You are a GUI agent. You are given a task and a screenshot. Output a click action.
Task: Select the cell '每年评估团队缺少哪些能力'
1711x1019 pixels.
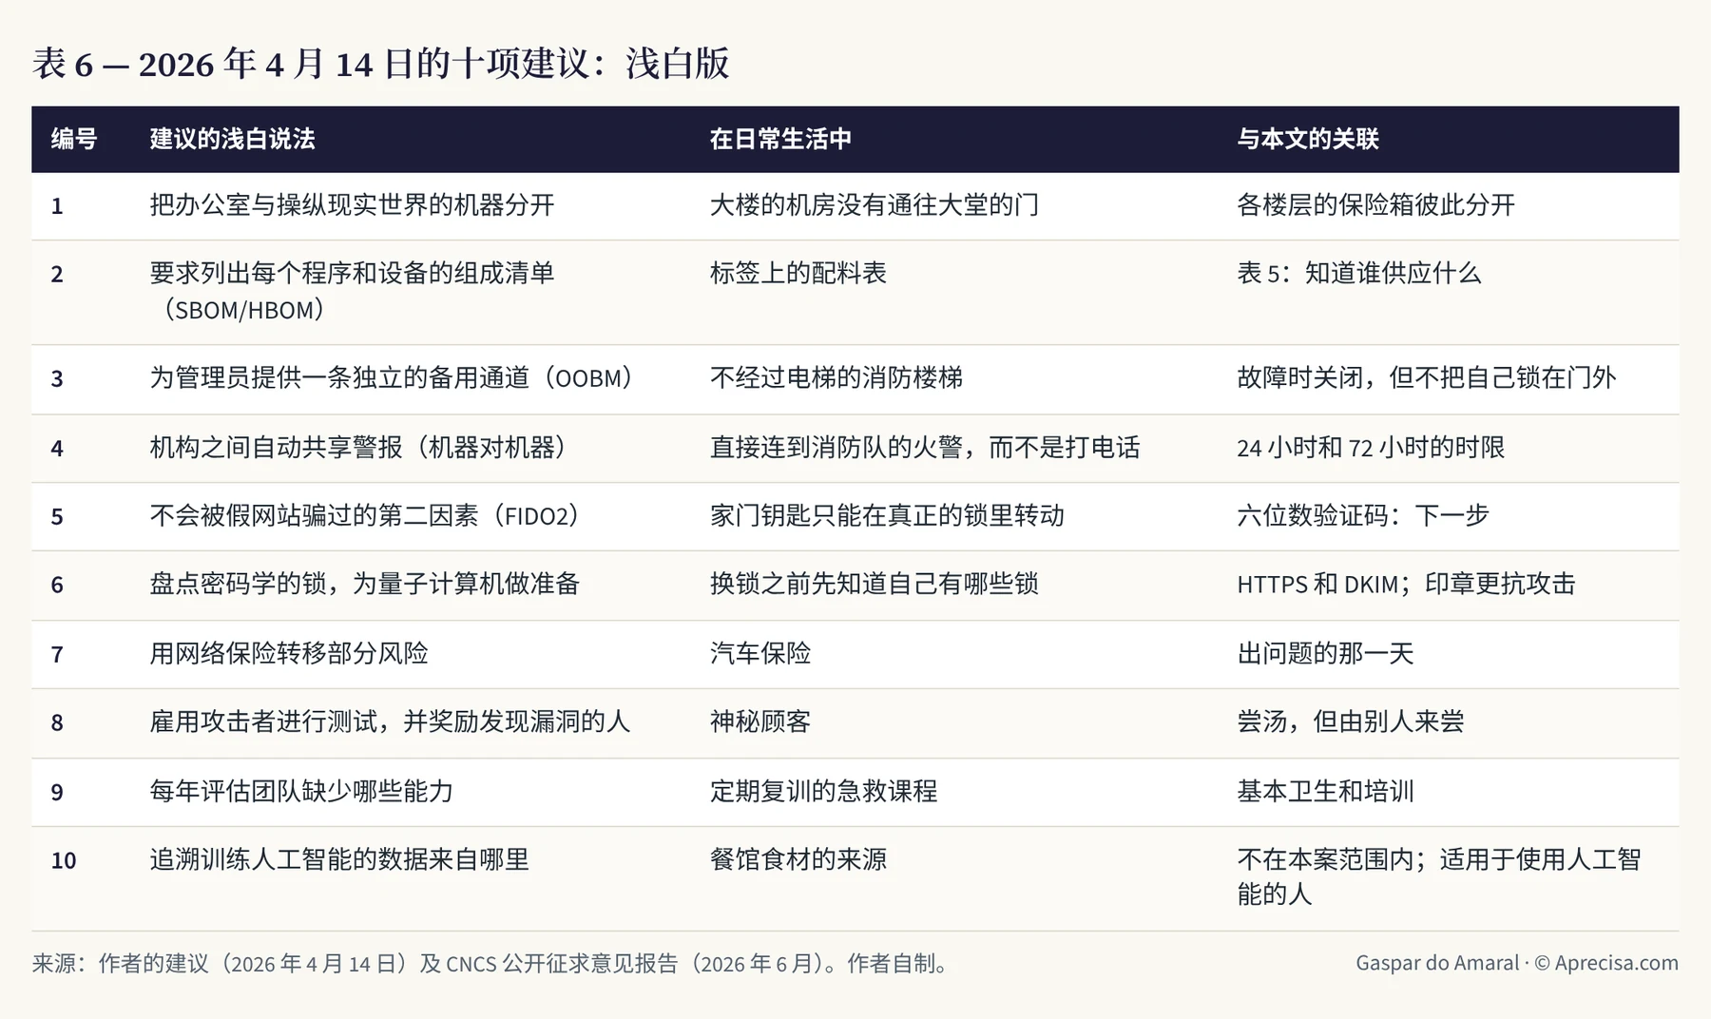pyautogui.click(x=301, y=792)
